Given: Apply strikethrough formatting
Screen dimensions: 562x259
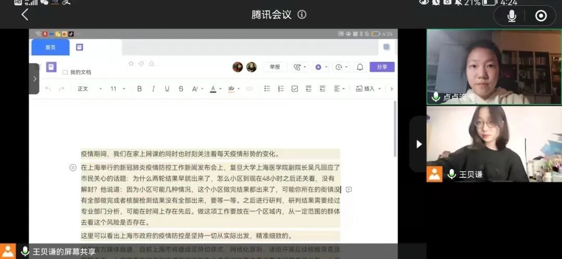Looking at the screenshot, I should coord(181,89).
